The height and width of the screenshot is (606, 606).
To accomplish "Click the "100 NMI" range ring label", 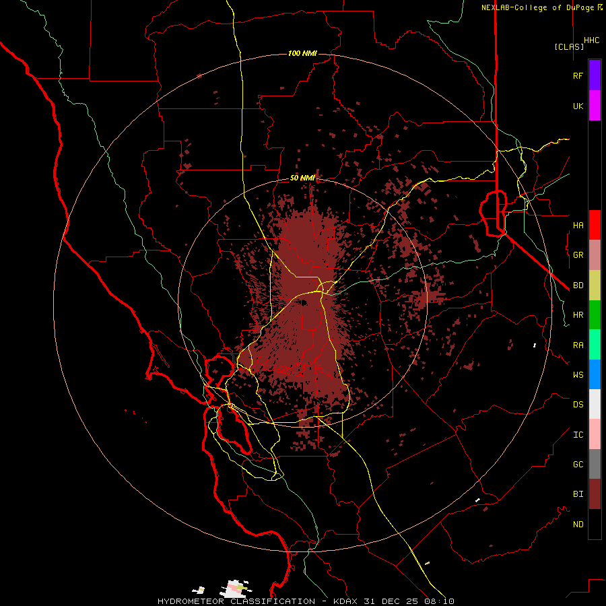I will click(x=302, y=53).
